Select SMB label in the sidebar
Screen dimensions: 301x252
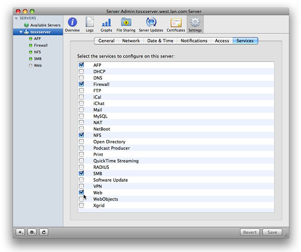pos(38,59)
